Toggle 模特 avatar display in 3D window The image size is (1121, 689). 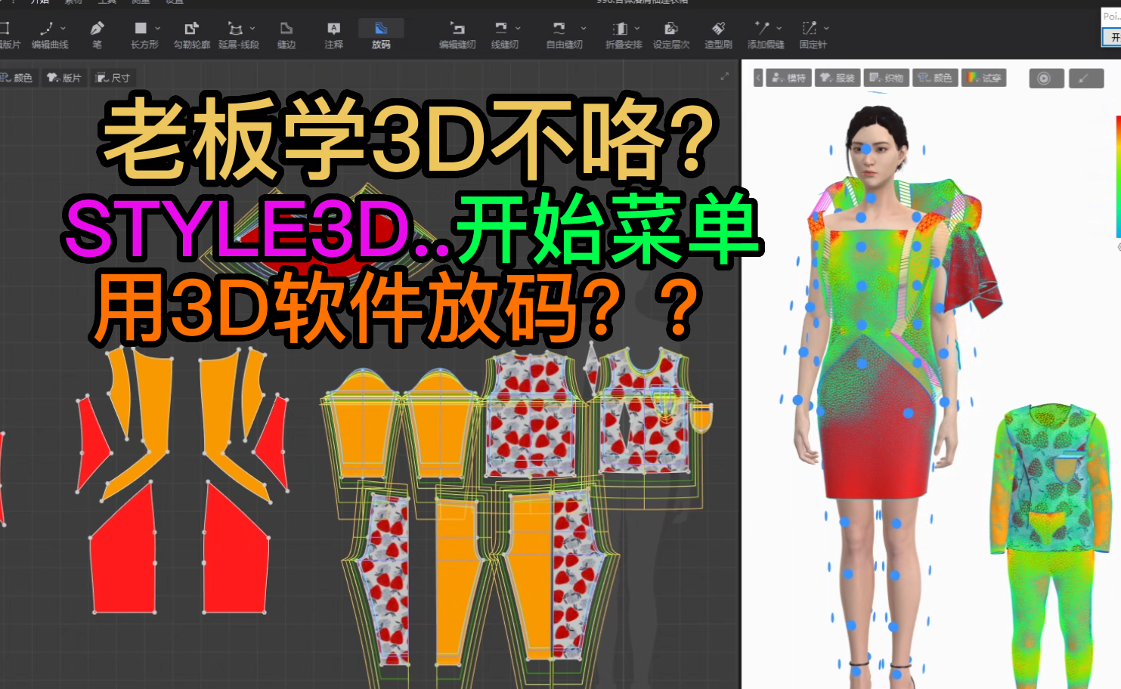[x=788, y=78]
